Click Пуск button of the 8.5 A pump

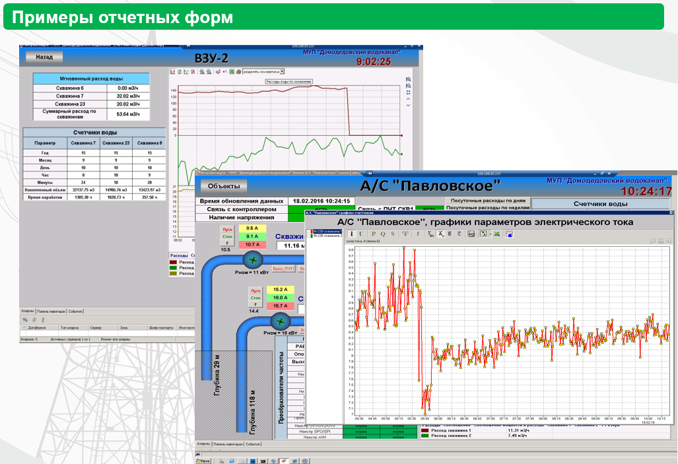point(228,229)
